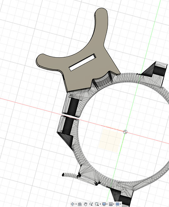The height and width of the screenshot is (207, 169).
Task: Click the Look At tool icon
Action: point(80,204)
